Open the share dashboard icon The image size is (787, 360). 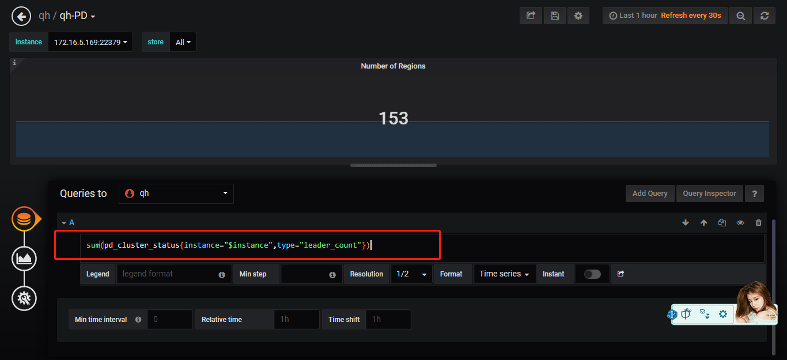531,16
